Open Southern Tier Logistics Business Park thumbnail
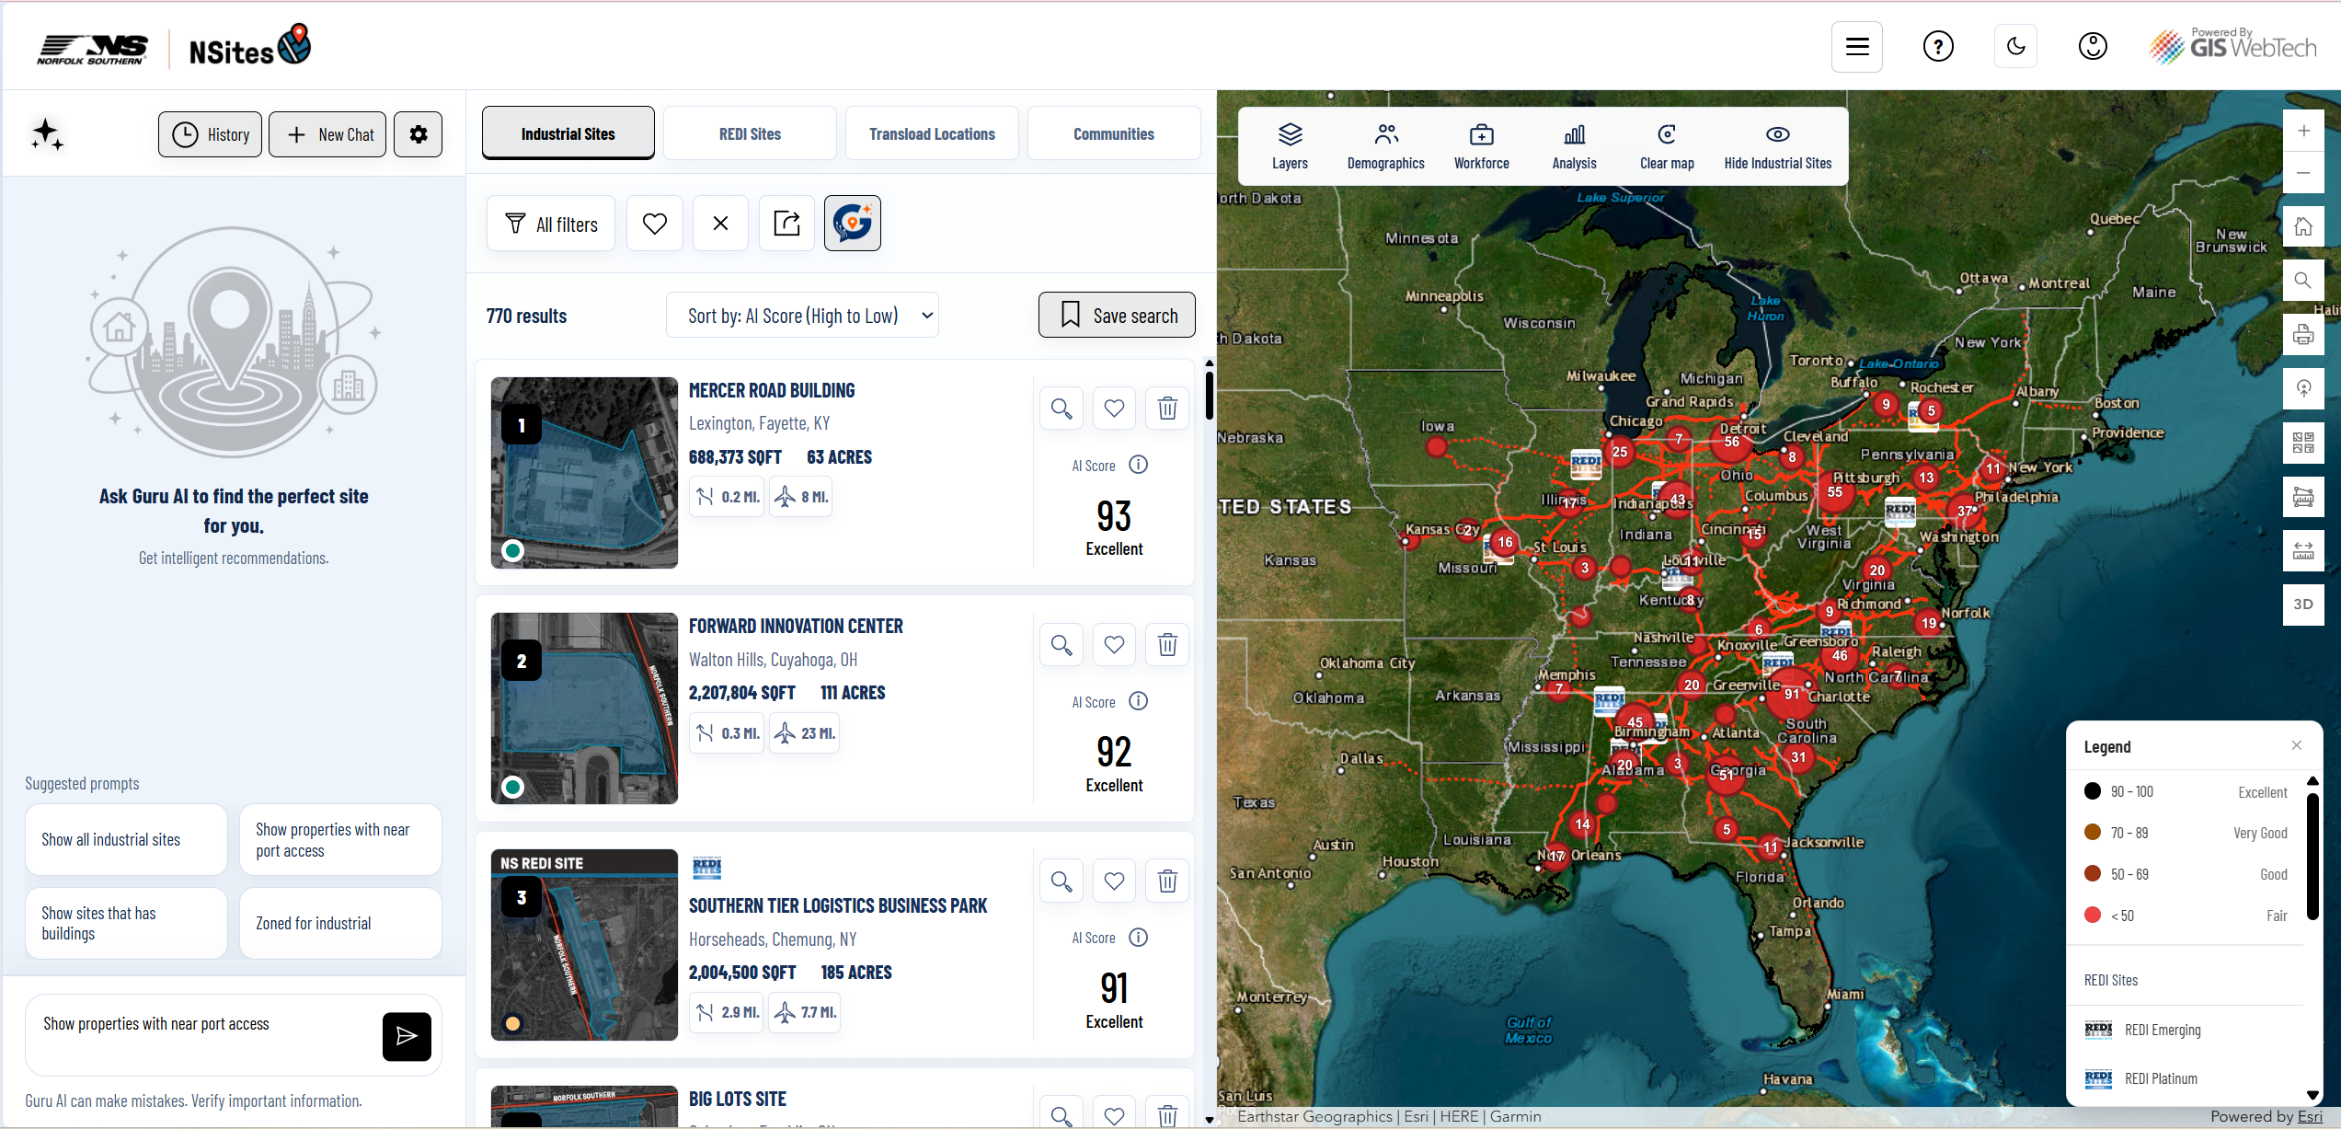Image resolution: width=2341 pixels, height=1129 pixels. tap(584, 945)
